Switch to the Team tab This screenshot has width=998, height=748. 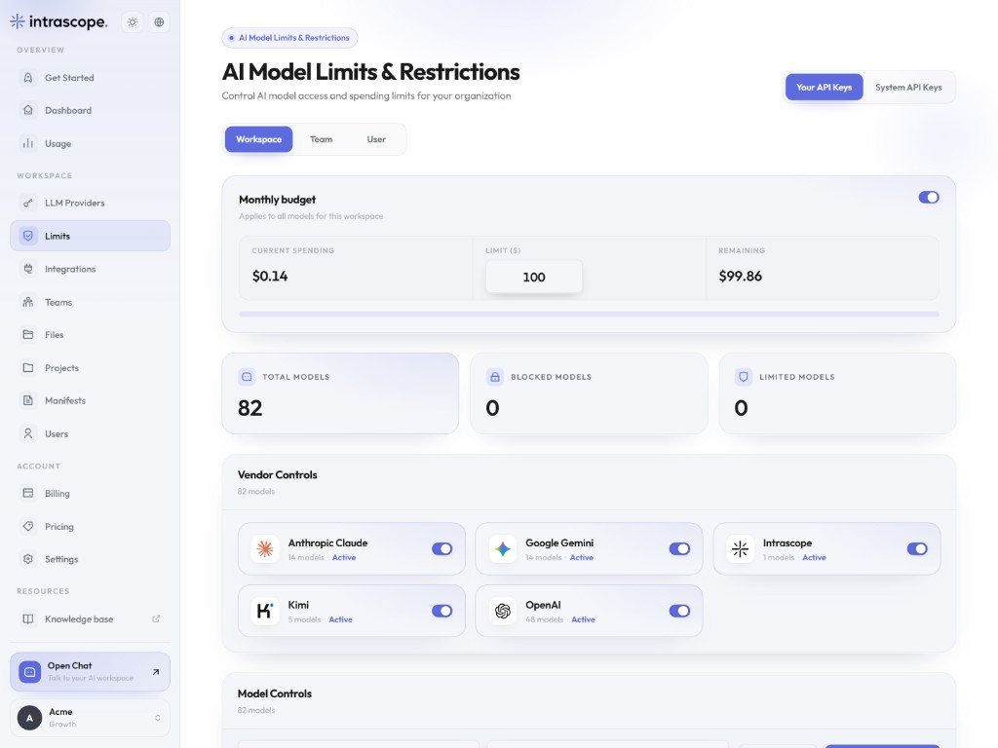(321, 139)
